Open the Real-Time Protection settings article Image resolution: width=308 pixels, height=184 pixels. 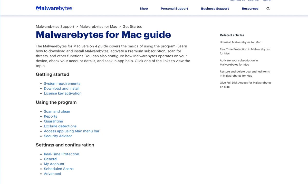point(61,154)
